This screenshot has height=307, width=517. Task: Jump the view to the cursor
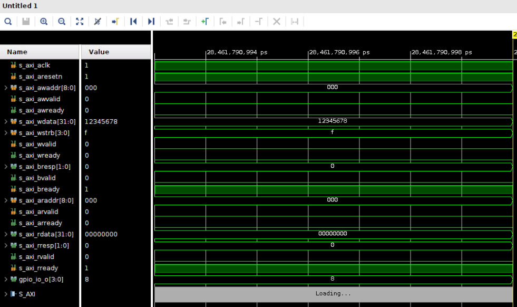(x=115, y=22)
